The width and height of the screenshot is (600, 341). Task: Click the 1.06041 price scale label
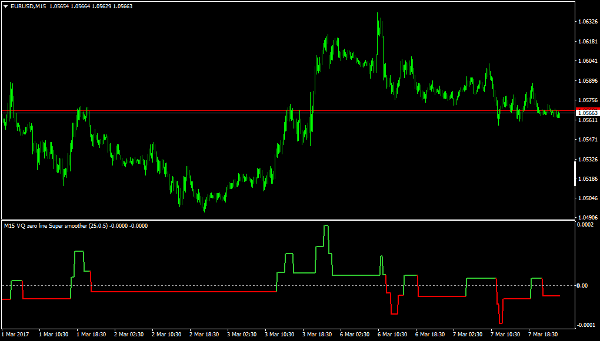coord(588,61)
